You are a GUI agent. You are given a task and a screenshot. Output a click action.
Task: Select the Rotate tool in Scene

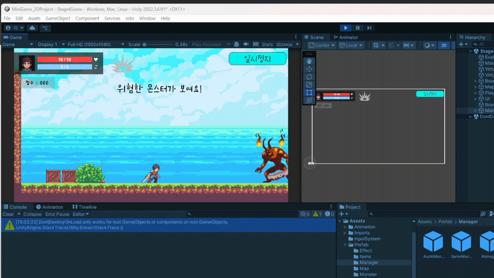[x=309, y=77]
